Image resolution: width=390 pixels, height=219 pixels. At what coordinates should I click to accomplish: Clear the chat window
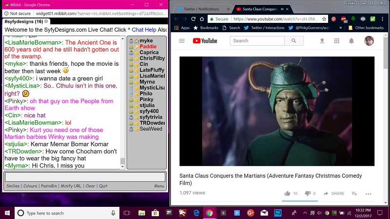click(90, 186)
